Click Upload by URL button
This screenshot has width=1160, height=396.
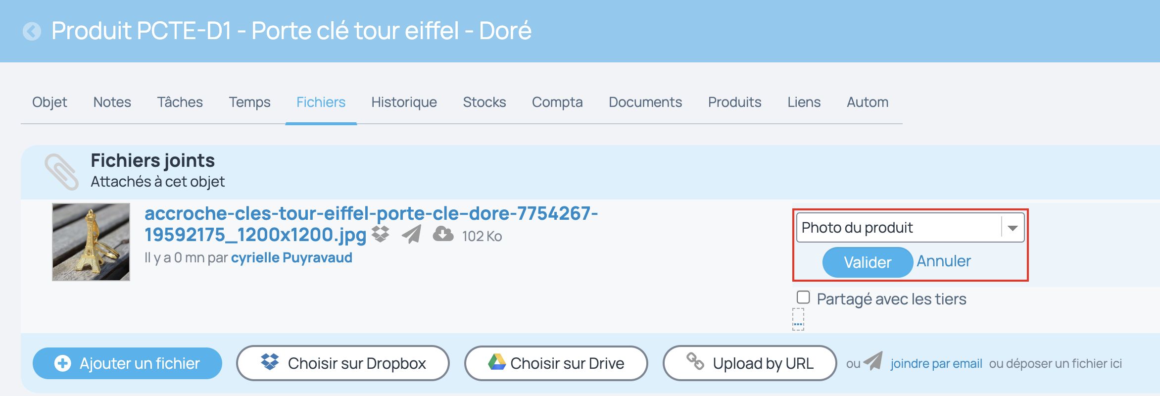click(750, 363)
